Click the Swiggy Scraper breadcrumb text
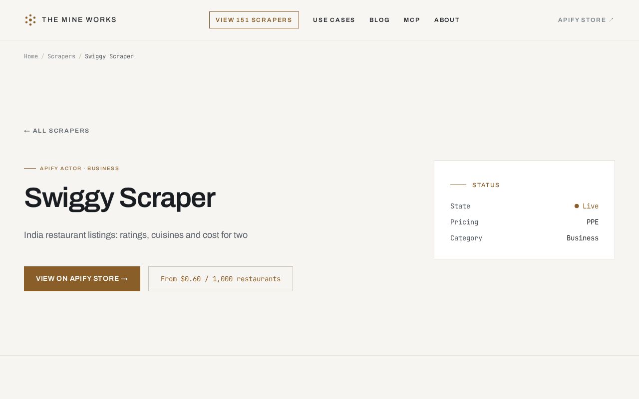The width and height of the screenshot is (639, 399). [109, 56]
